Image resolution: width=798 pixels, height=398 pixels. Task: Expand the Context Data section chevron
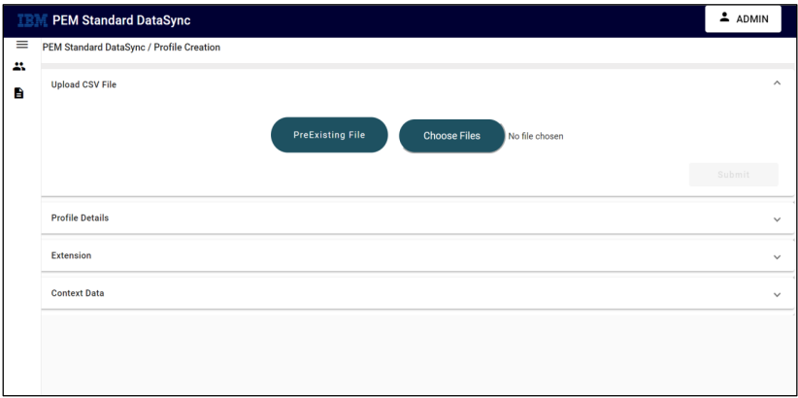pyautogui.click(x=777, y=295)
